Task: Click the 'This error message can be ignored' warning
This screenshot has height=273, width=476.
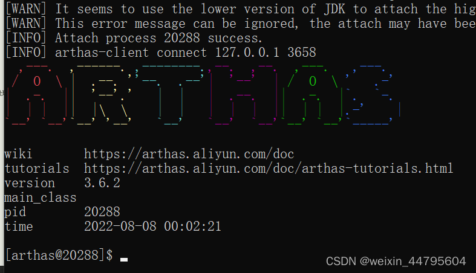Action: (x=241, y=24)
